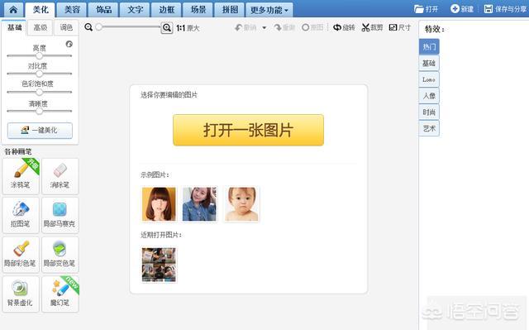Open the undo history dropdown arrow
This screenshot has width=529, height=330.
[264, 27]
